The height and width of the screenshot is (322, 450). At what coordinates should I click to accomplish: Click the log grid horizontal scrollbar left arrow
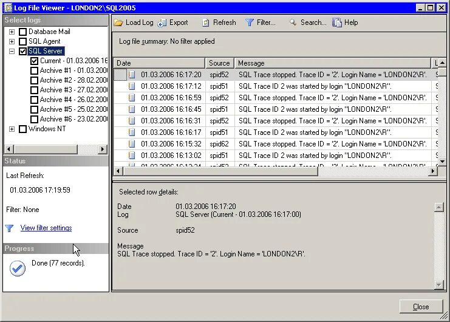(x=118, y=171)
